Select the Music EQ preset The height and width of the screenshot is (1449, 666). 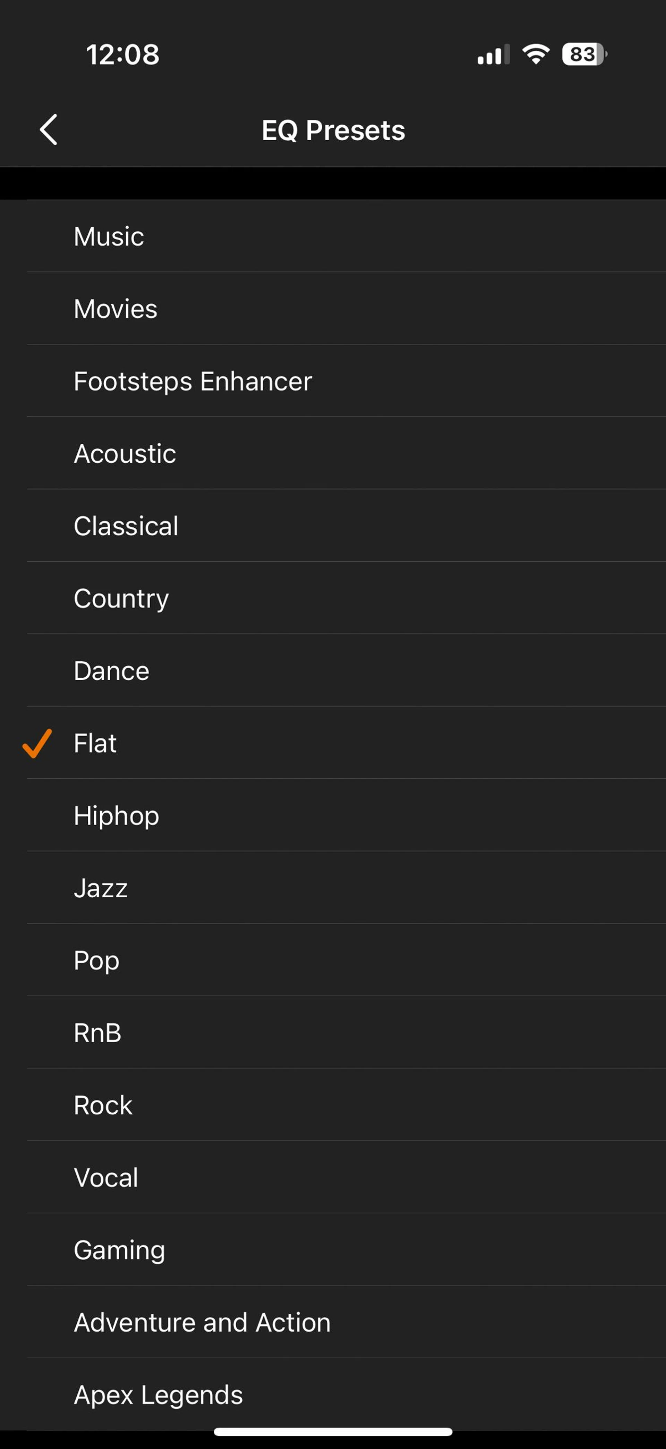(109, 236)
